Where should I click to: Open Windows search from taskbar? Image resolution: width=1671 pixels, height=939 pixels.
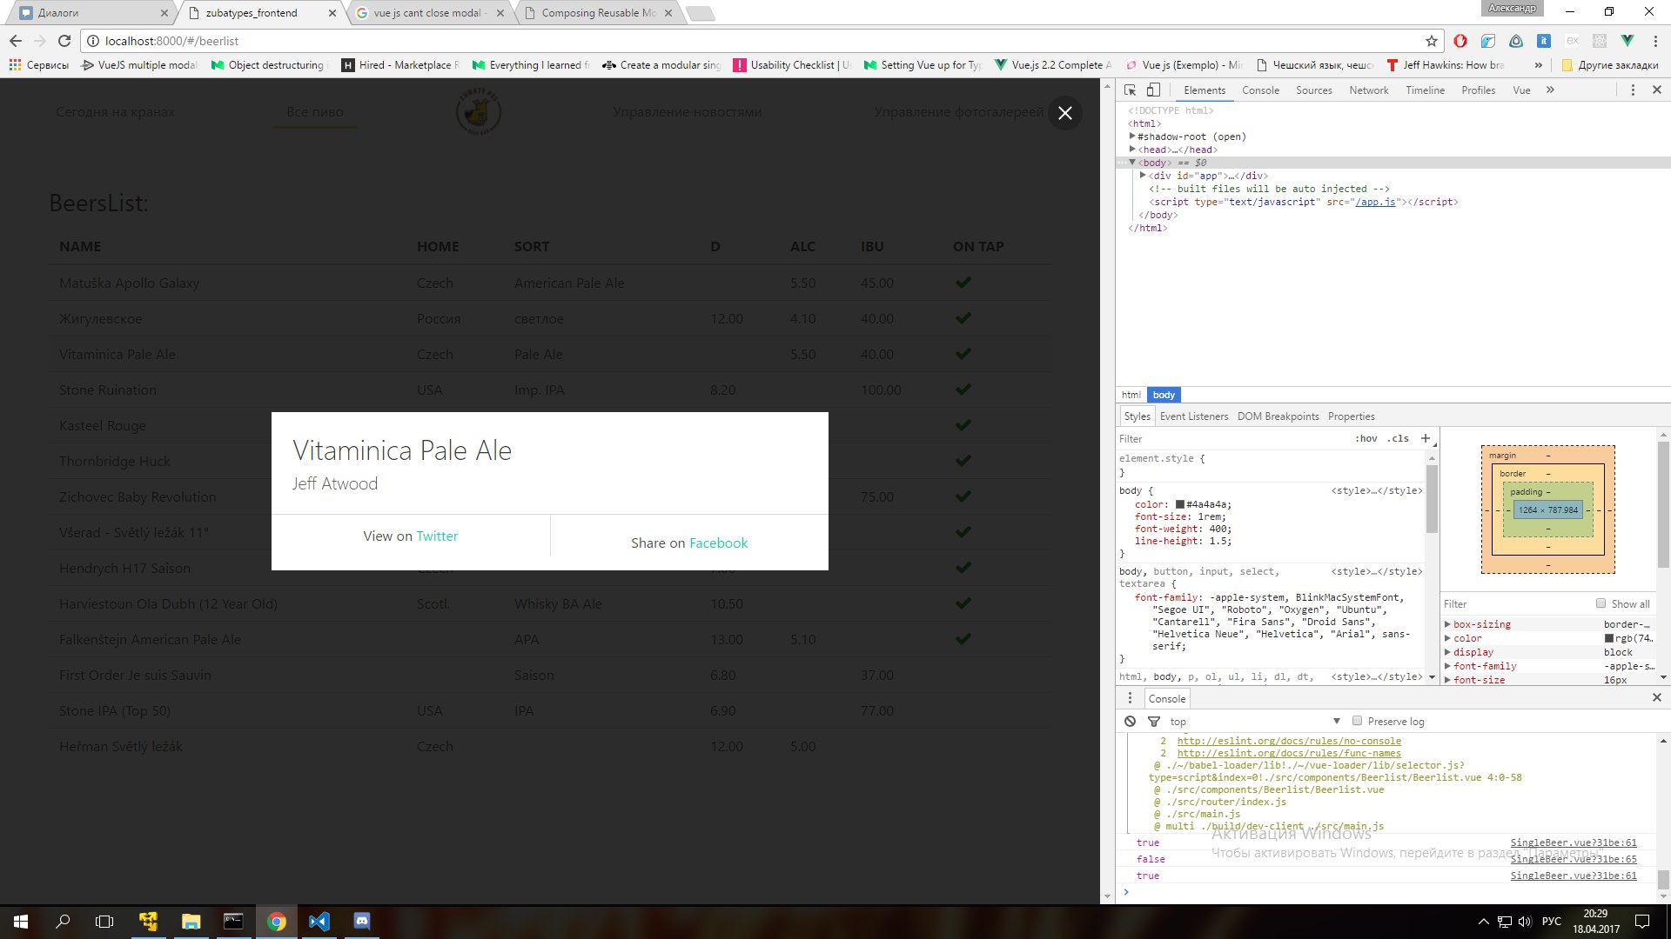pos(63,922)
